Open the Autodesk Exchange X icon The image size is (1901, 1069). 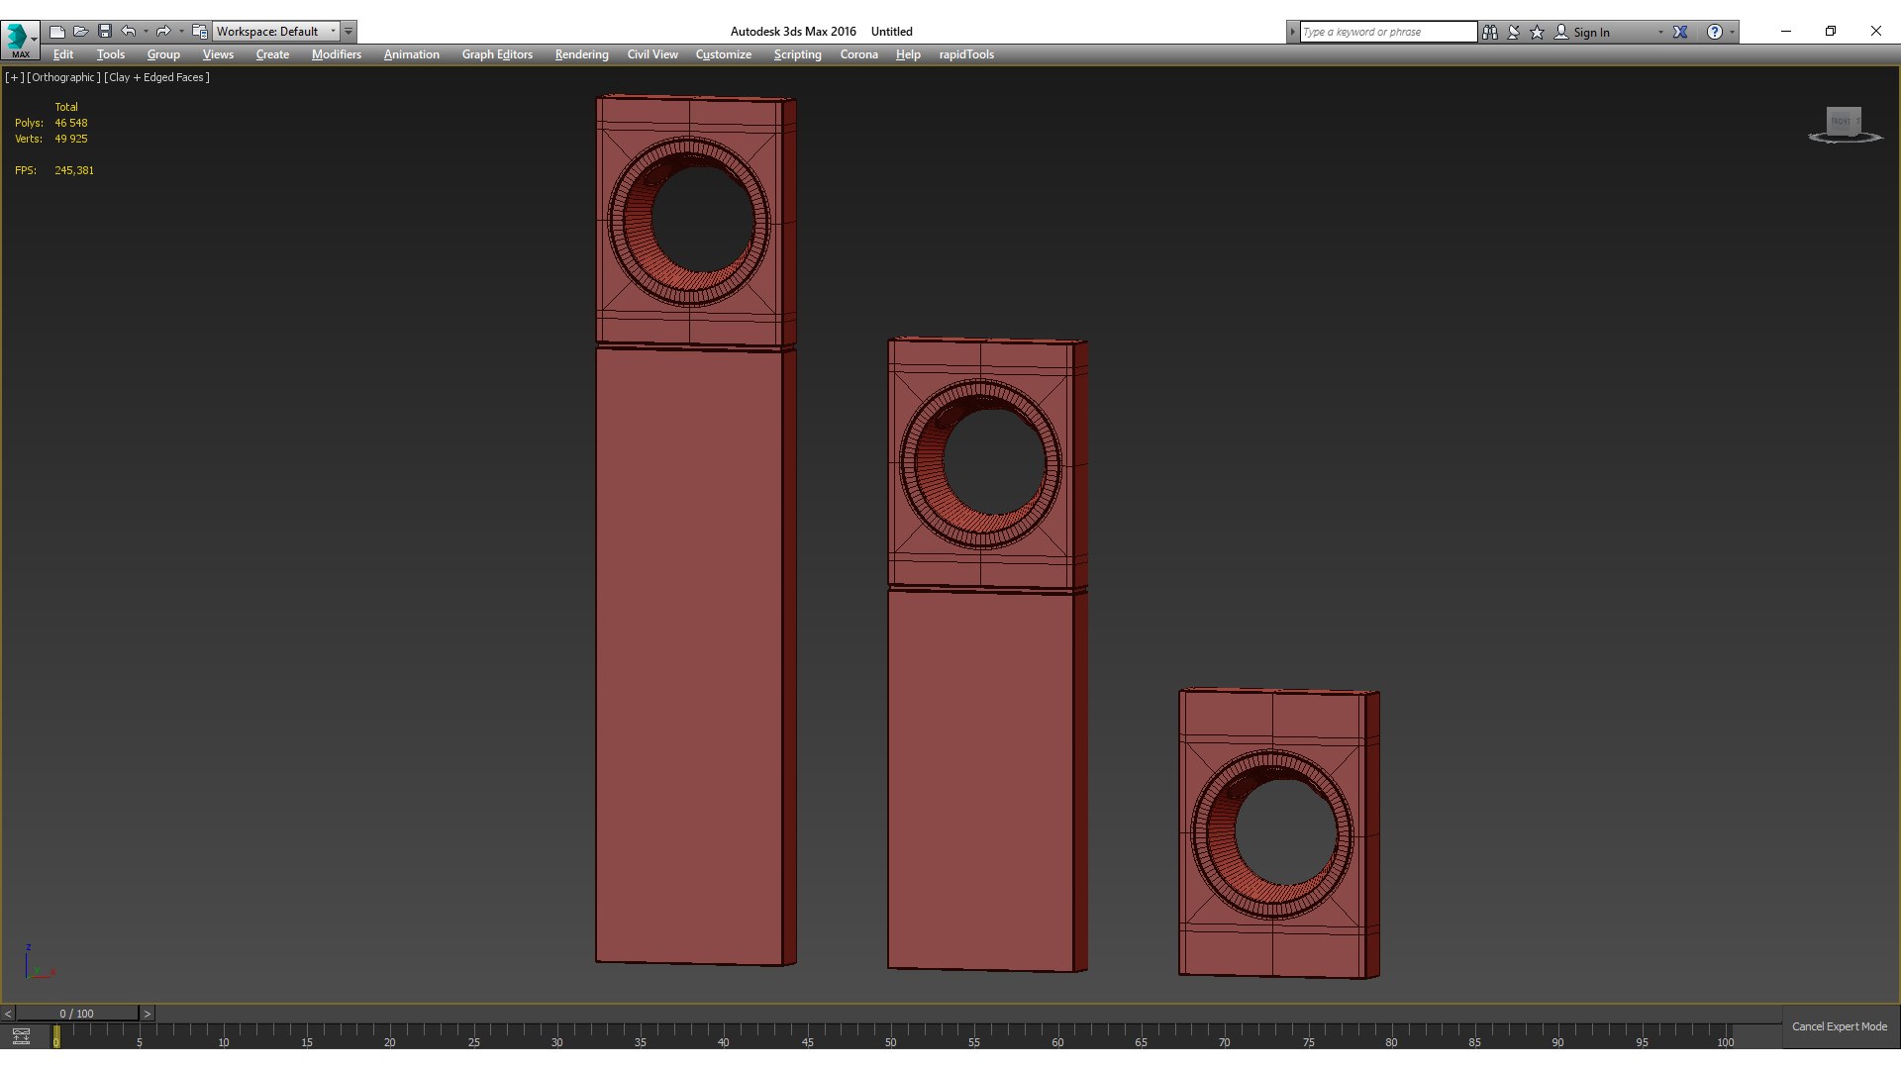(1680, 32)
